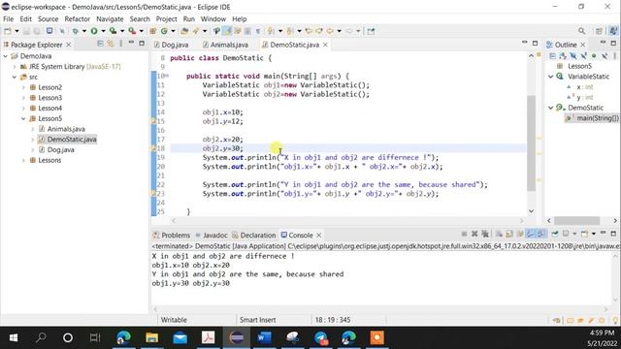Open File Explorer from taskbar
Image resolution: width=621 pixels, height=349 pixels.
151,337
